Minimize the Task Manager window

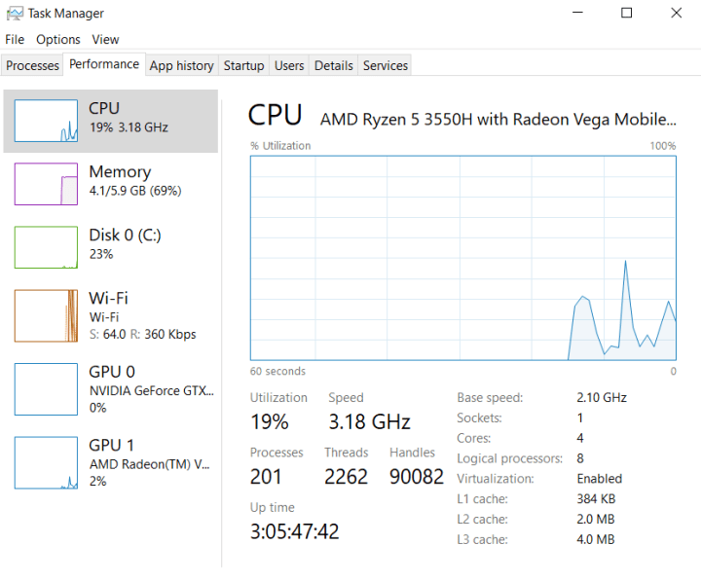pyautogui.click(x=577, y=13)
